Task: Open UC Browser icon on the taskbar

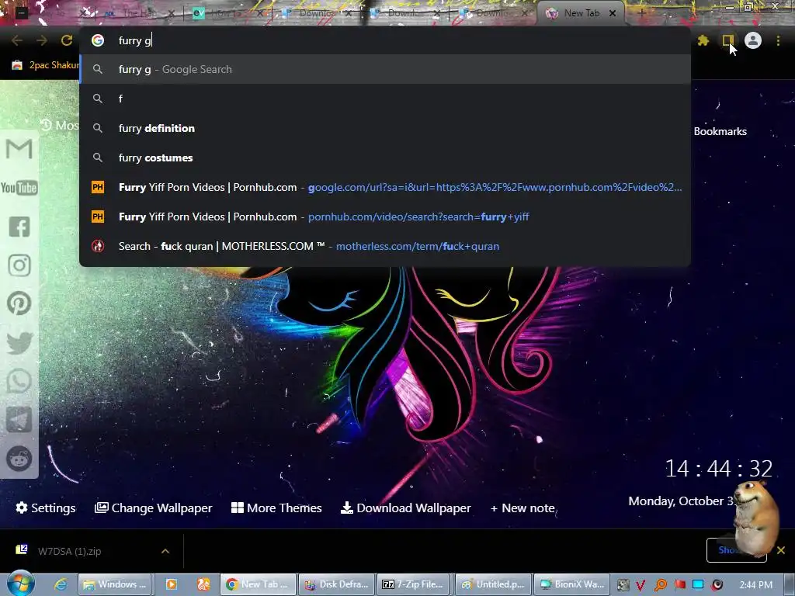Action: pos(203,584)
